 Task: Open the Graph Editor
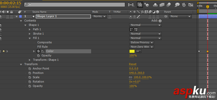[191, 5]
